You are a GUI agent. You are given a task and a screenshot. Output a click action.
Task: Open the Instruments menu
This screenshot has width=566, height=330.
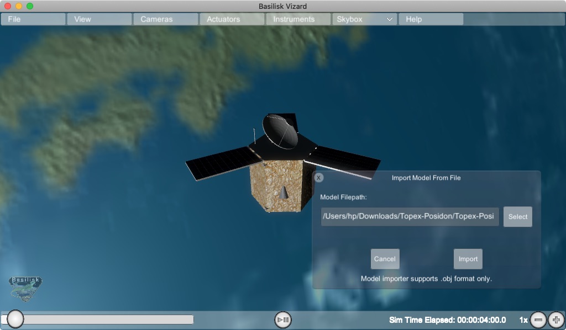click(x=298, y=19)
